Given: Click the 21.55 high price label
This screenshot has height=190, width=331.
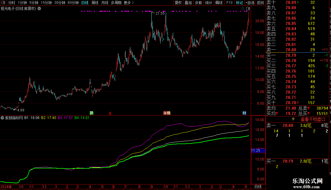Looking at the screenshot, I should pos(160,13).
